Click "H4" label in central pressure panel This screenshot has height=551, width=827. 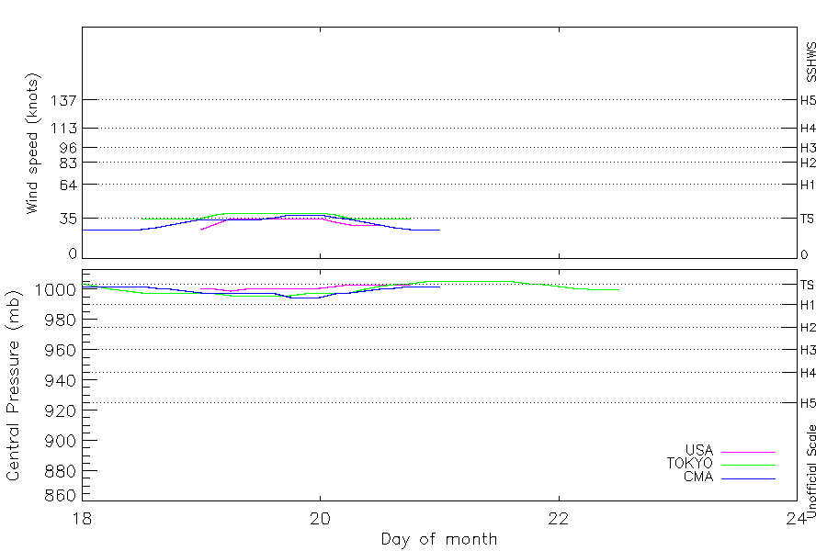(808, 374)
